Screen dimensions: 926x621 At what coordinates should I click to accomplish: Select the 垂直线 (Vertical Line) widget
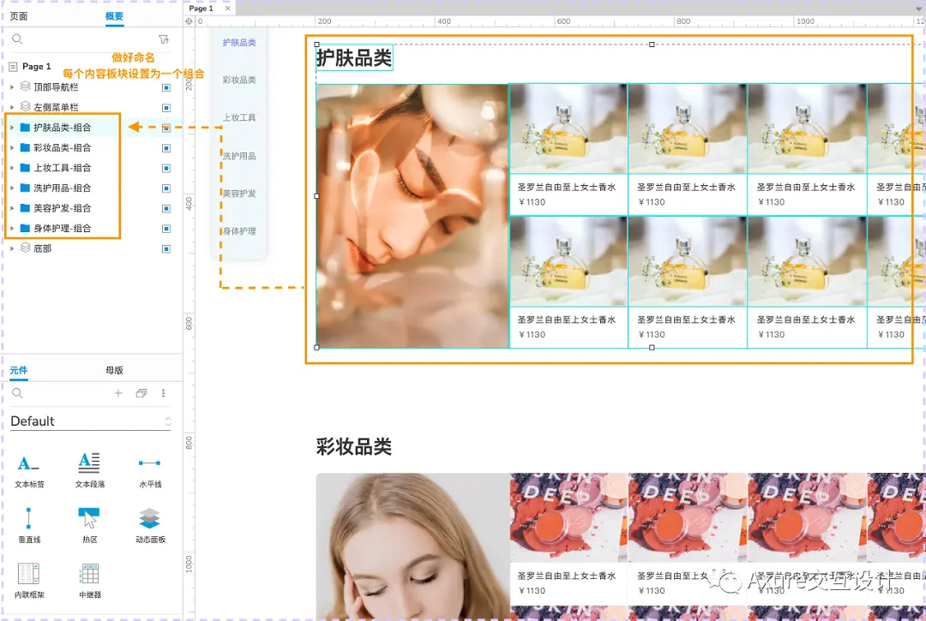pos(28,522)
